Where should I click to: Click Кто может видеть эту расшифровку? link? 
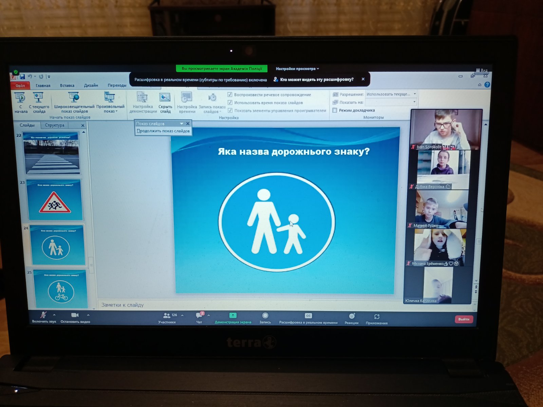pos(317,79)
